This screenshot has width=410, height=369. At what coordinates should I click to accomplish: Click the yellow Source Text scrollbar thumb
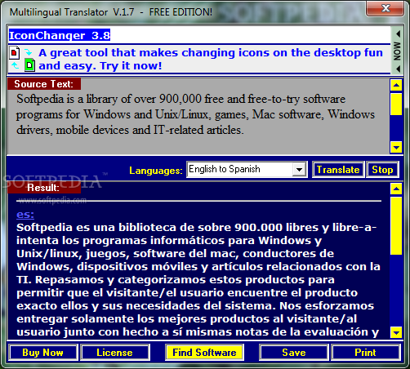point(396,104)
